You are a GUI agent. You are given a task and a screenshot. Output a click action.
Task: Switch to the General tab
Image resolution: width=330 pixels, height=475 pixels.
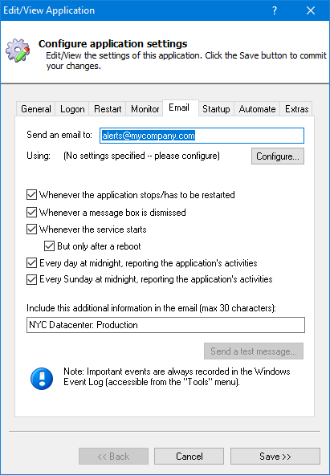tap(36, 109)
